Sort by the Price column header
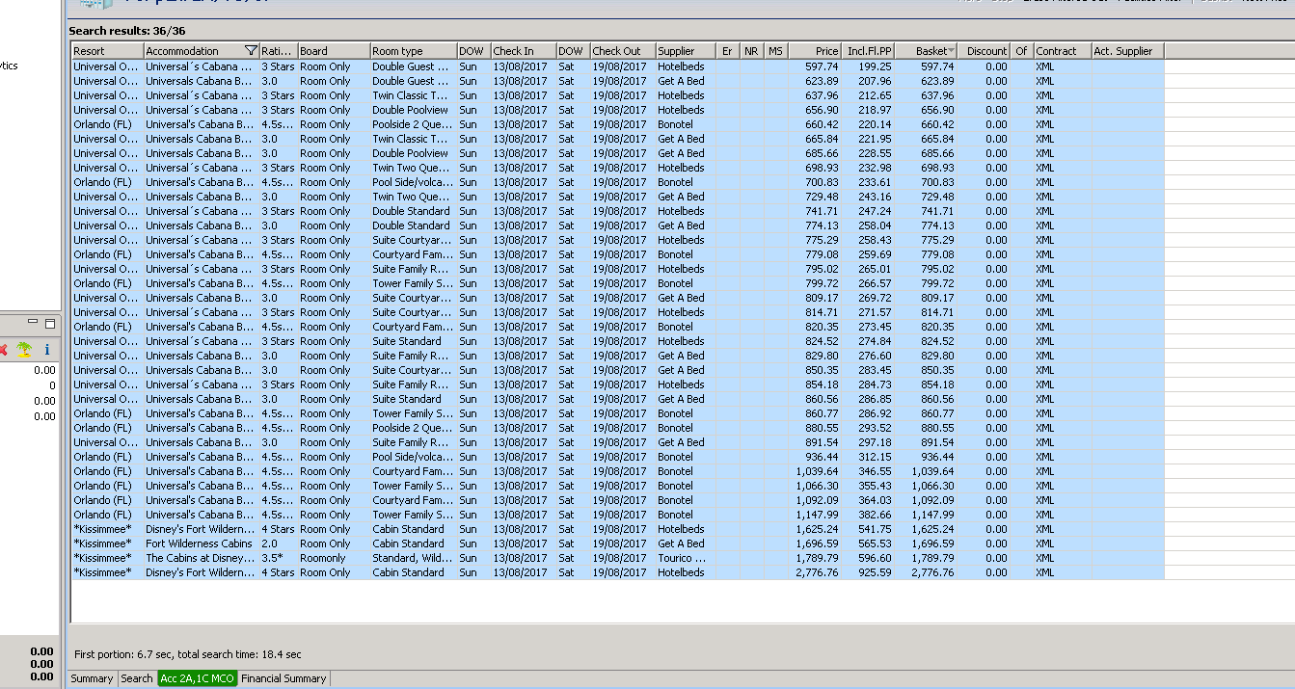This screenshot has width=1295, height=689. coord(815,51)
